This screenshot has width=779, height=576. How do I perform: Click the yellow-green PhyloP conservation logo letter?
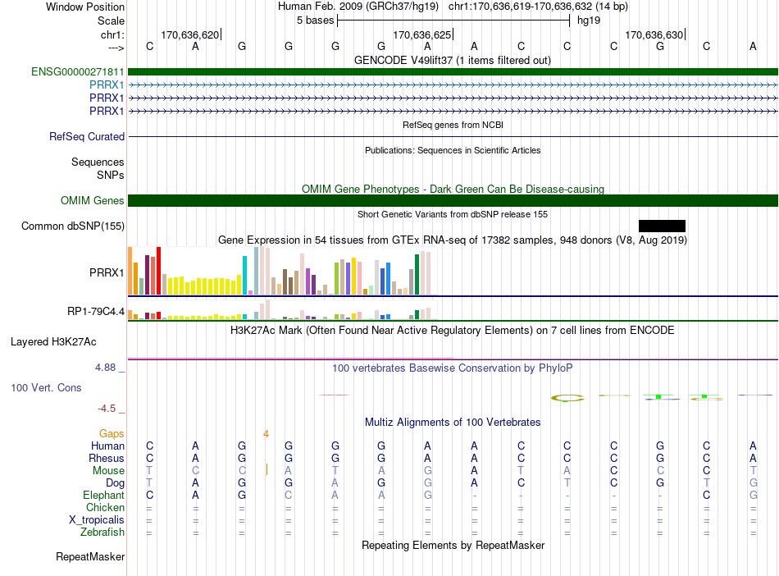click(x=567, y=398)
